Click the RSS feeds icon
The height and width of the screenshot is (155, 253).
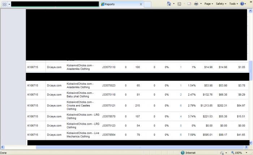(x=179, y=4)
